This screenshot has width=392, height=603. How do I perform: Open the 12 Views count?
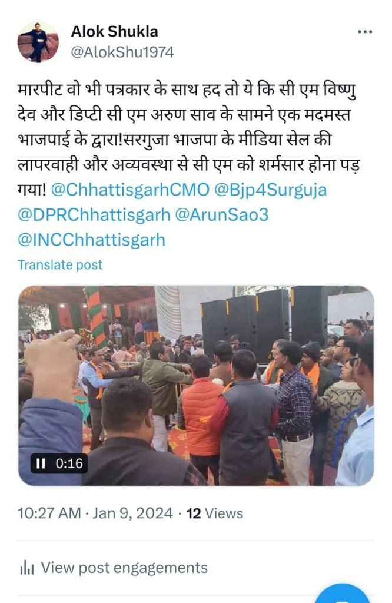[214, 513]
